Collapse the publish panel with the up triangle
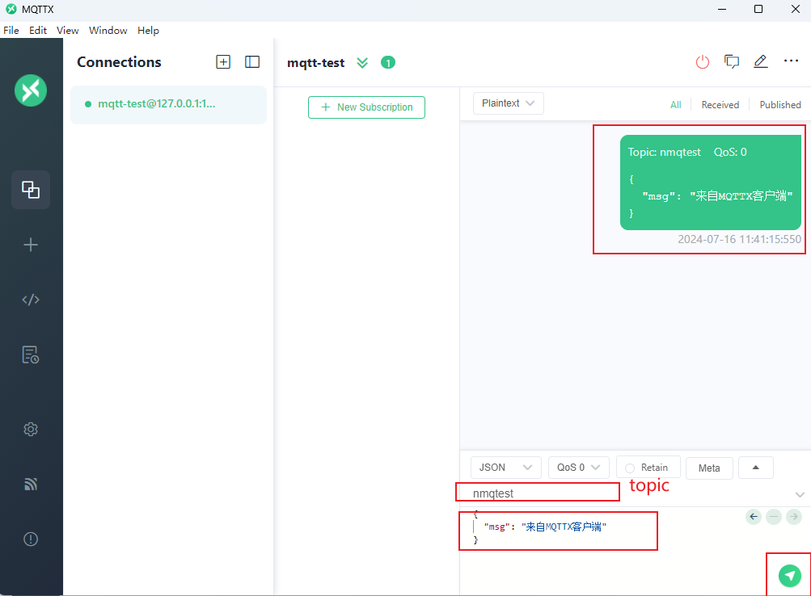The height and width of the screenshot is (596, 811). pyautogui.click(x=756, y=468)
